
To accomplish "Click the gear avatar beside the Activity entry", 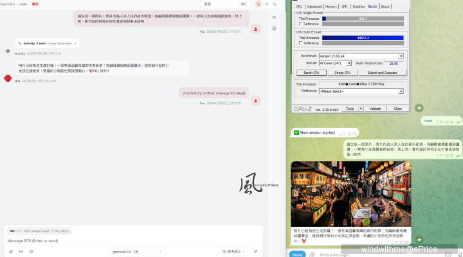I will pos(8,51).
